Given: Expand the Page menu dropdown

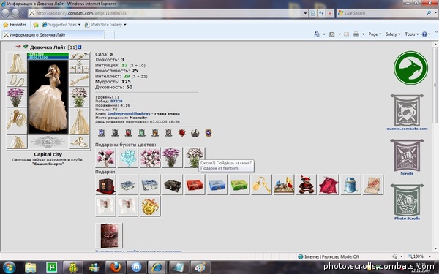Looking at the screenshot, I should point(375,34).
